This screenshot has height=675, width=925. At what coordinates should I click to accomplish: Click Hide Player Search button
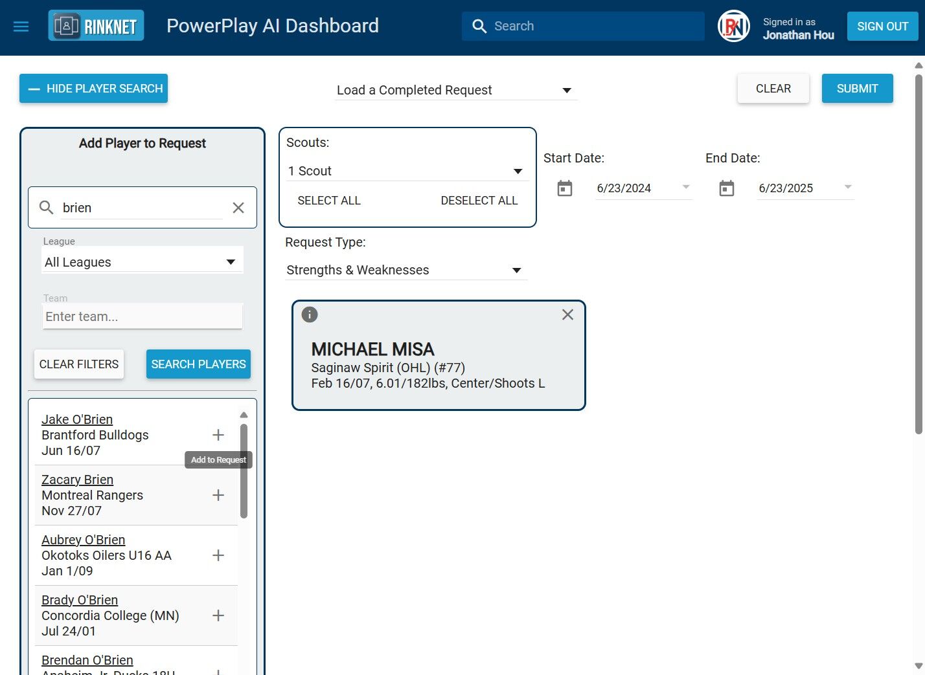[x=93, y=89]
